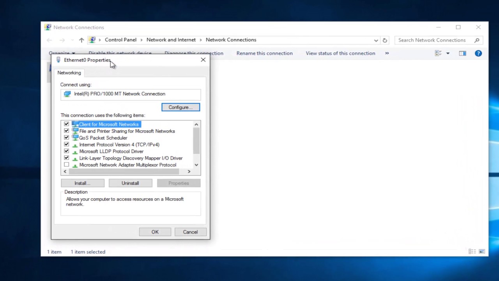Click the address bar folder icon
499x281 pixels.
click(x=92, y=40)
